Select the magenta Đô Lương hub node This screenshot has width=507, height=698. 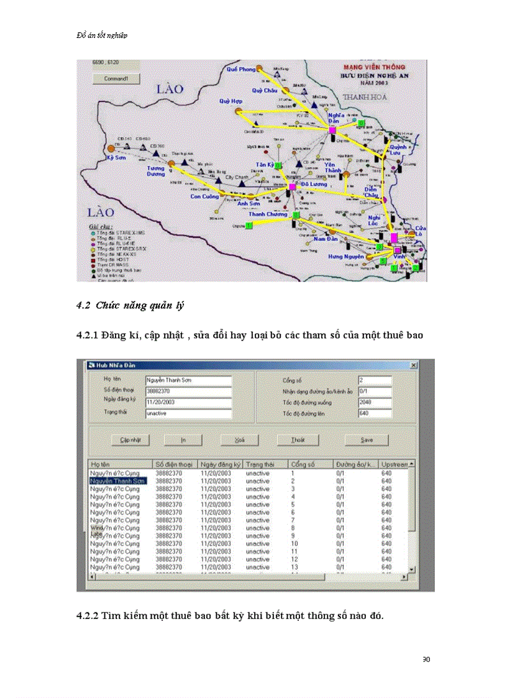pyautogui.click(x=292, y=186)
